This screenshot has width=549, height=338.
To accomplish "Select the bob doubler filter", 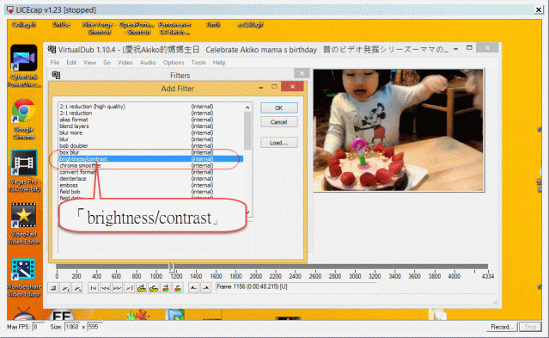I will [151, 146].
